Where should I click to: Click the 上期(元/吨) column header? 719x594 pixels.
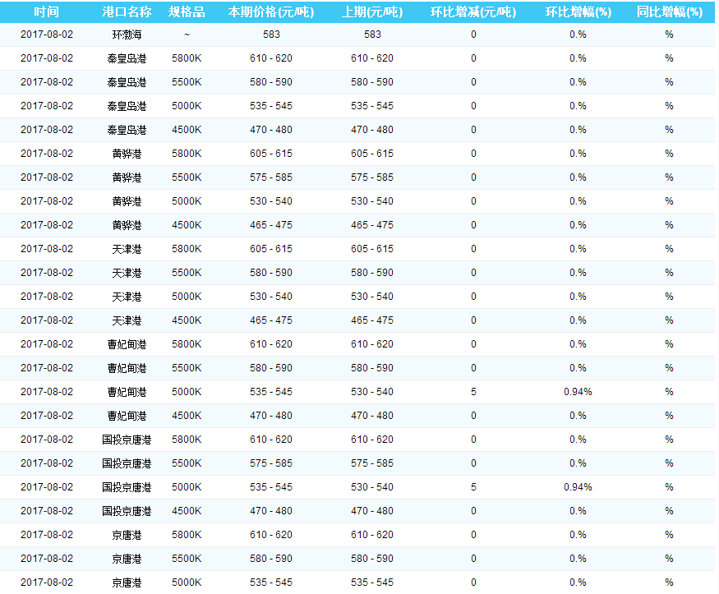(x=371, y=12)
